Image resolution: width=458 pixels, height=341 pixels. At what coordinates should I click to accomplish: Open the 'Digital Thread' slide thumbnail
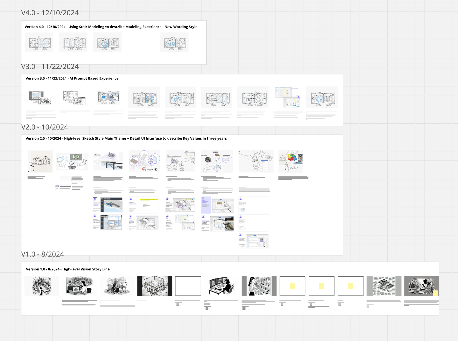(x=108, y=161)
